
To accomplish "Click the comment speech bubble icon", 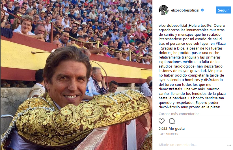I will coord(172,121).
